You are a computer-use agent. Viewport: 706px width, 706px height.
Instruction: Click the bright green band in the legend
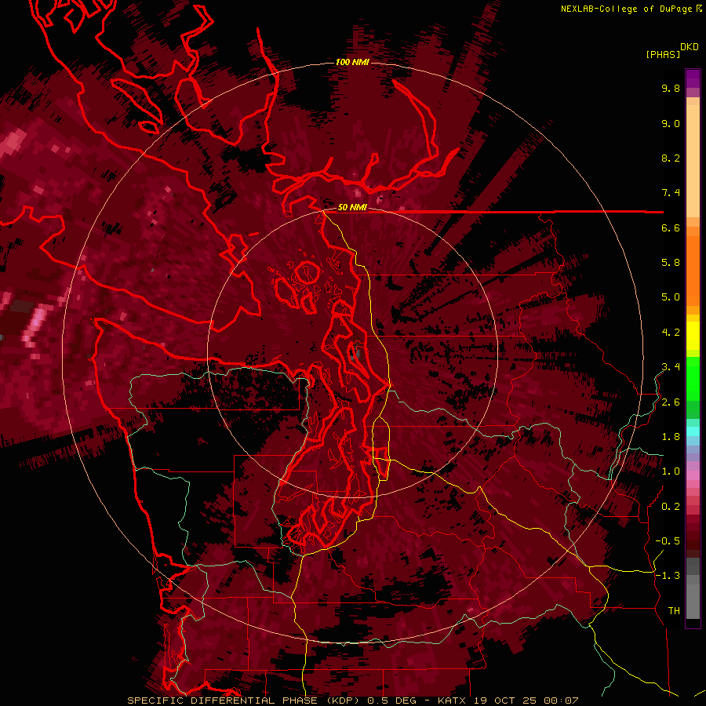point(693,380)
